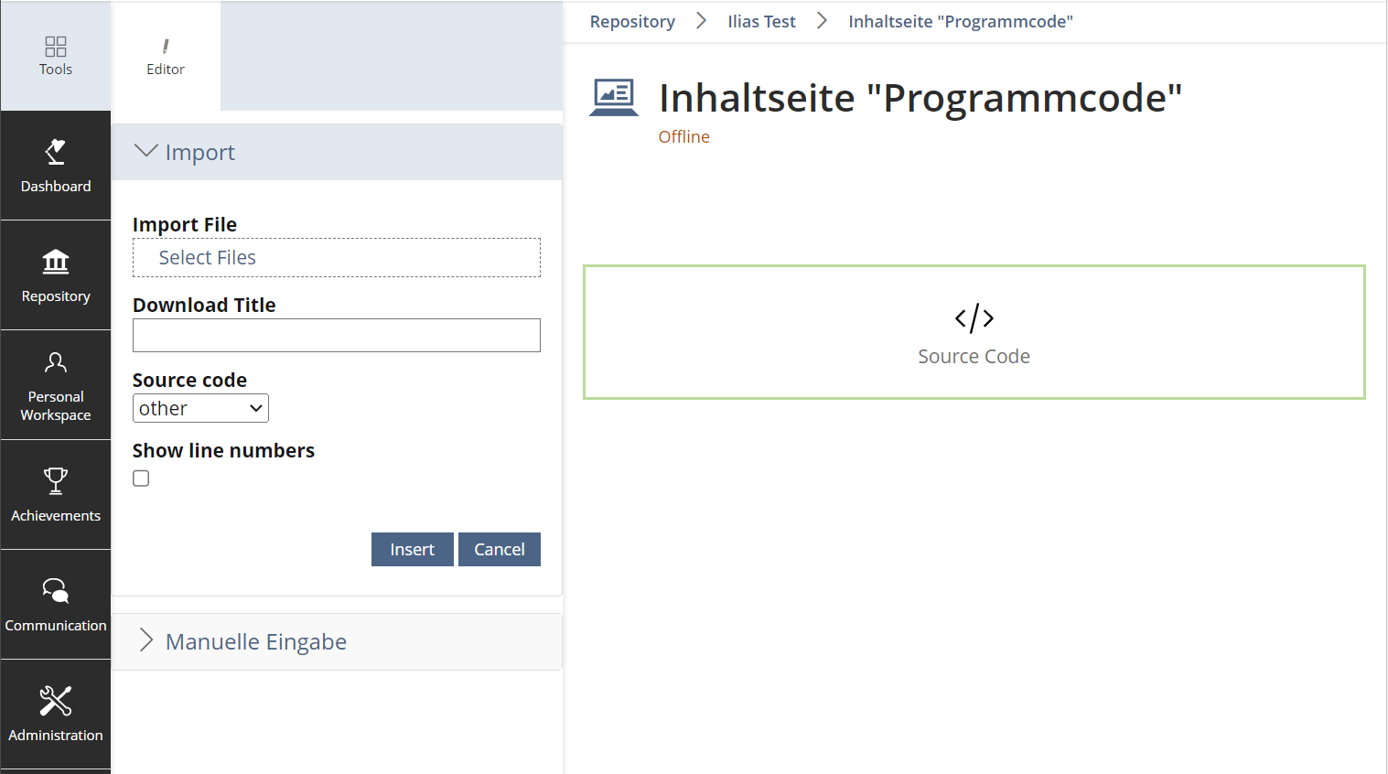Open Administration tools icon
This screenshot has width=1388, height=774.
tap(56, 701)
